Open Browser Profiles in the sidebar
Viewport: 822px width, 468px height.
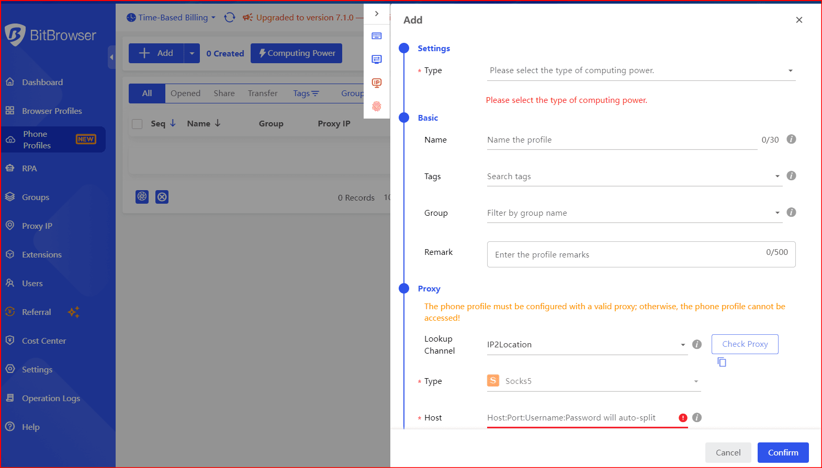[x=52, y=111]
